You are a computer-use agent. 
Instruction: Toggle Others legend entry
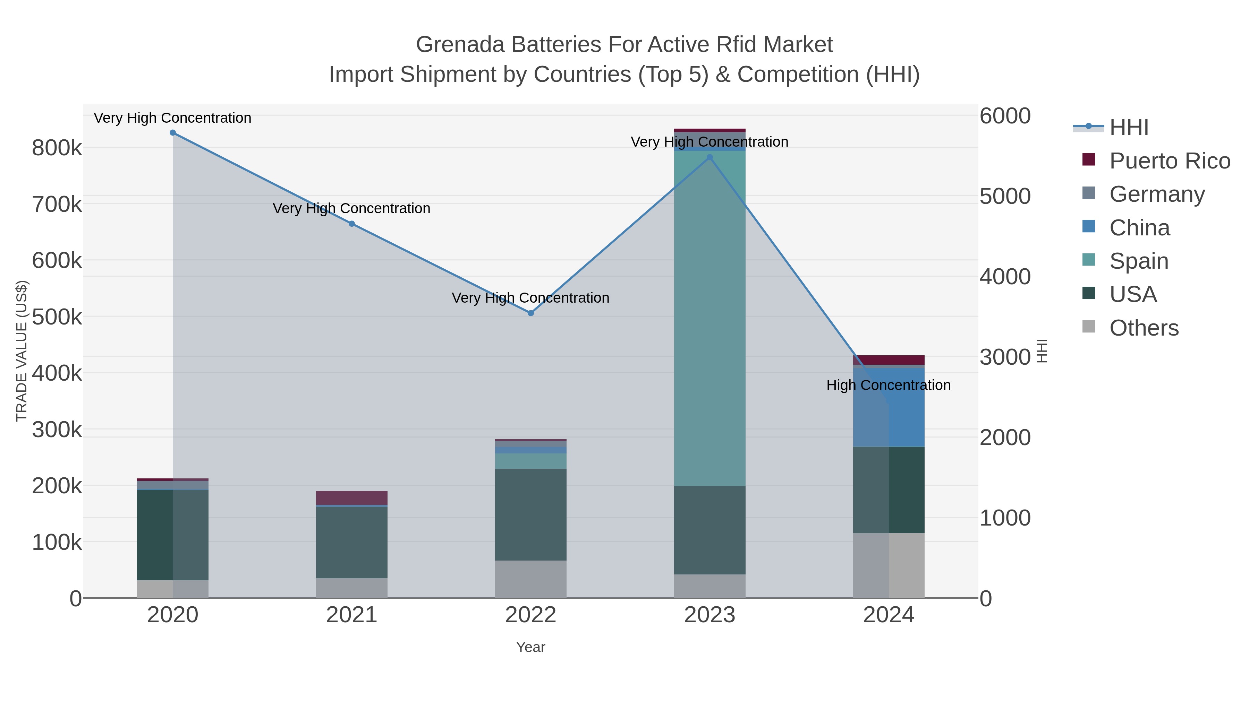pos(1130,328)
